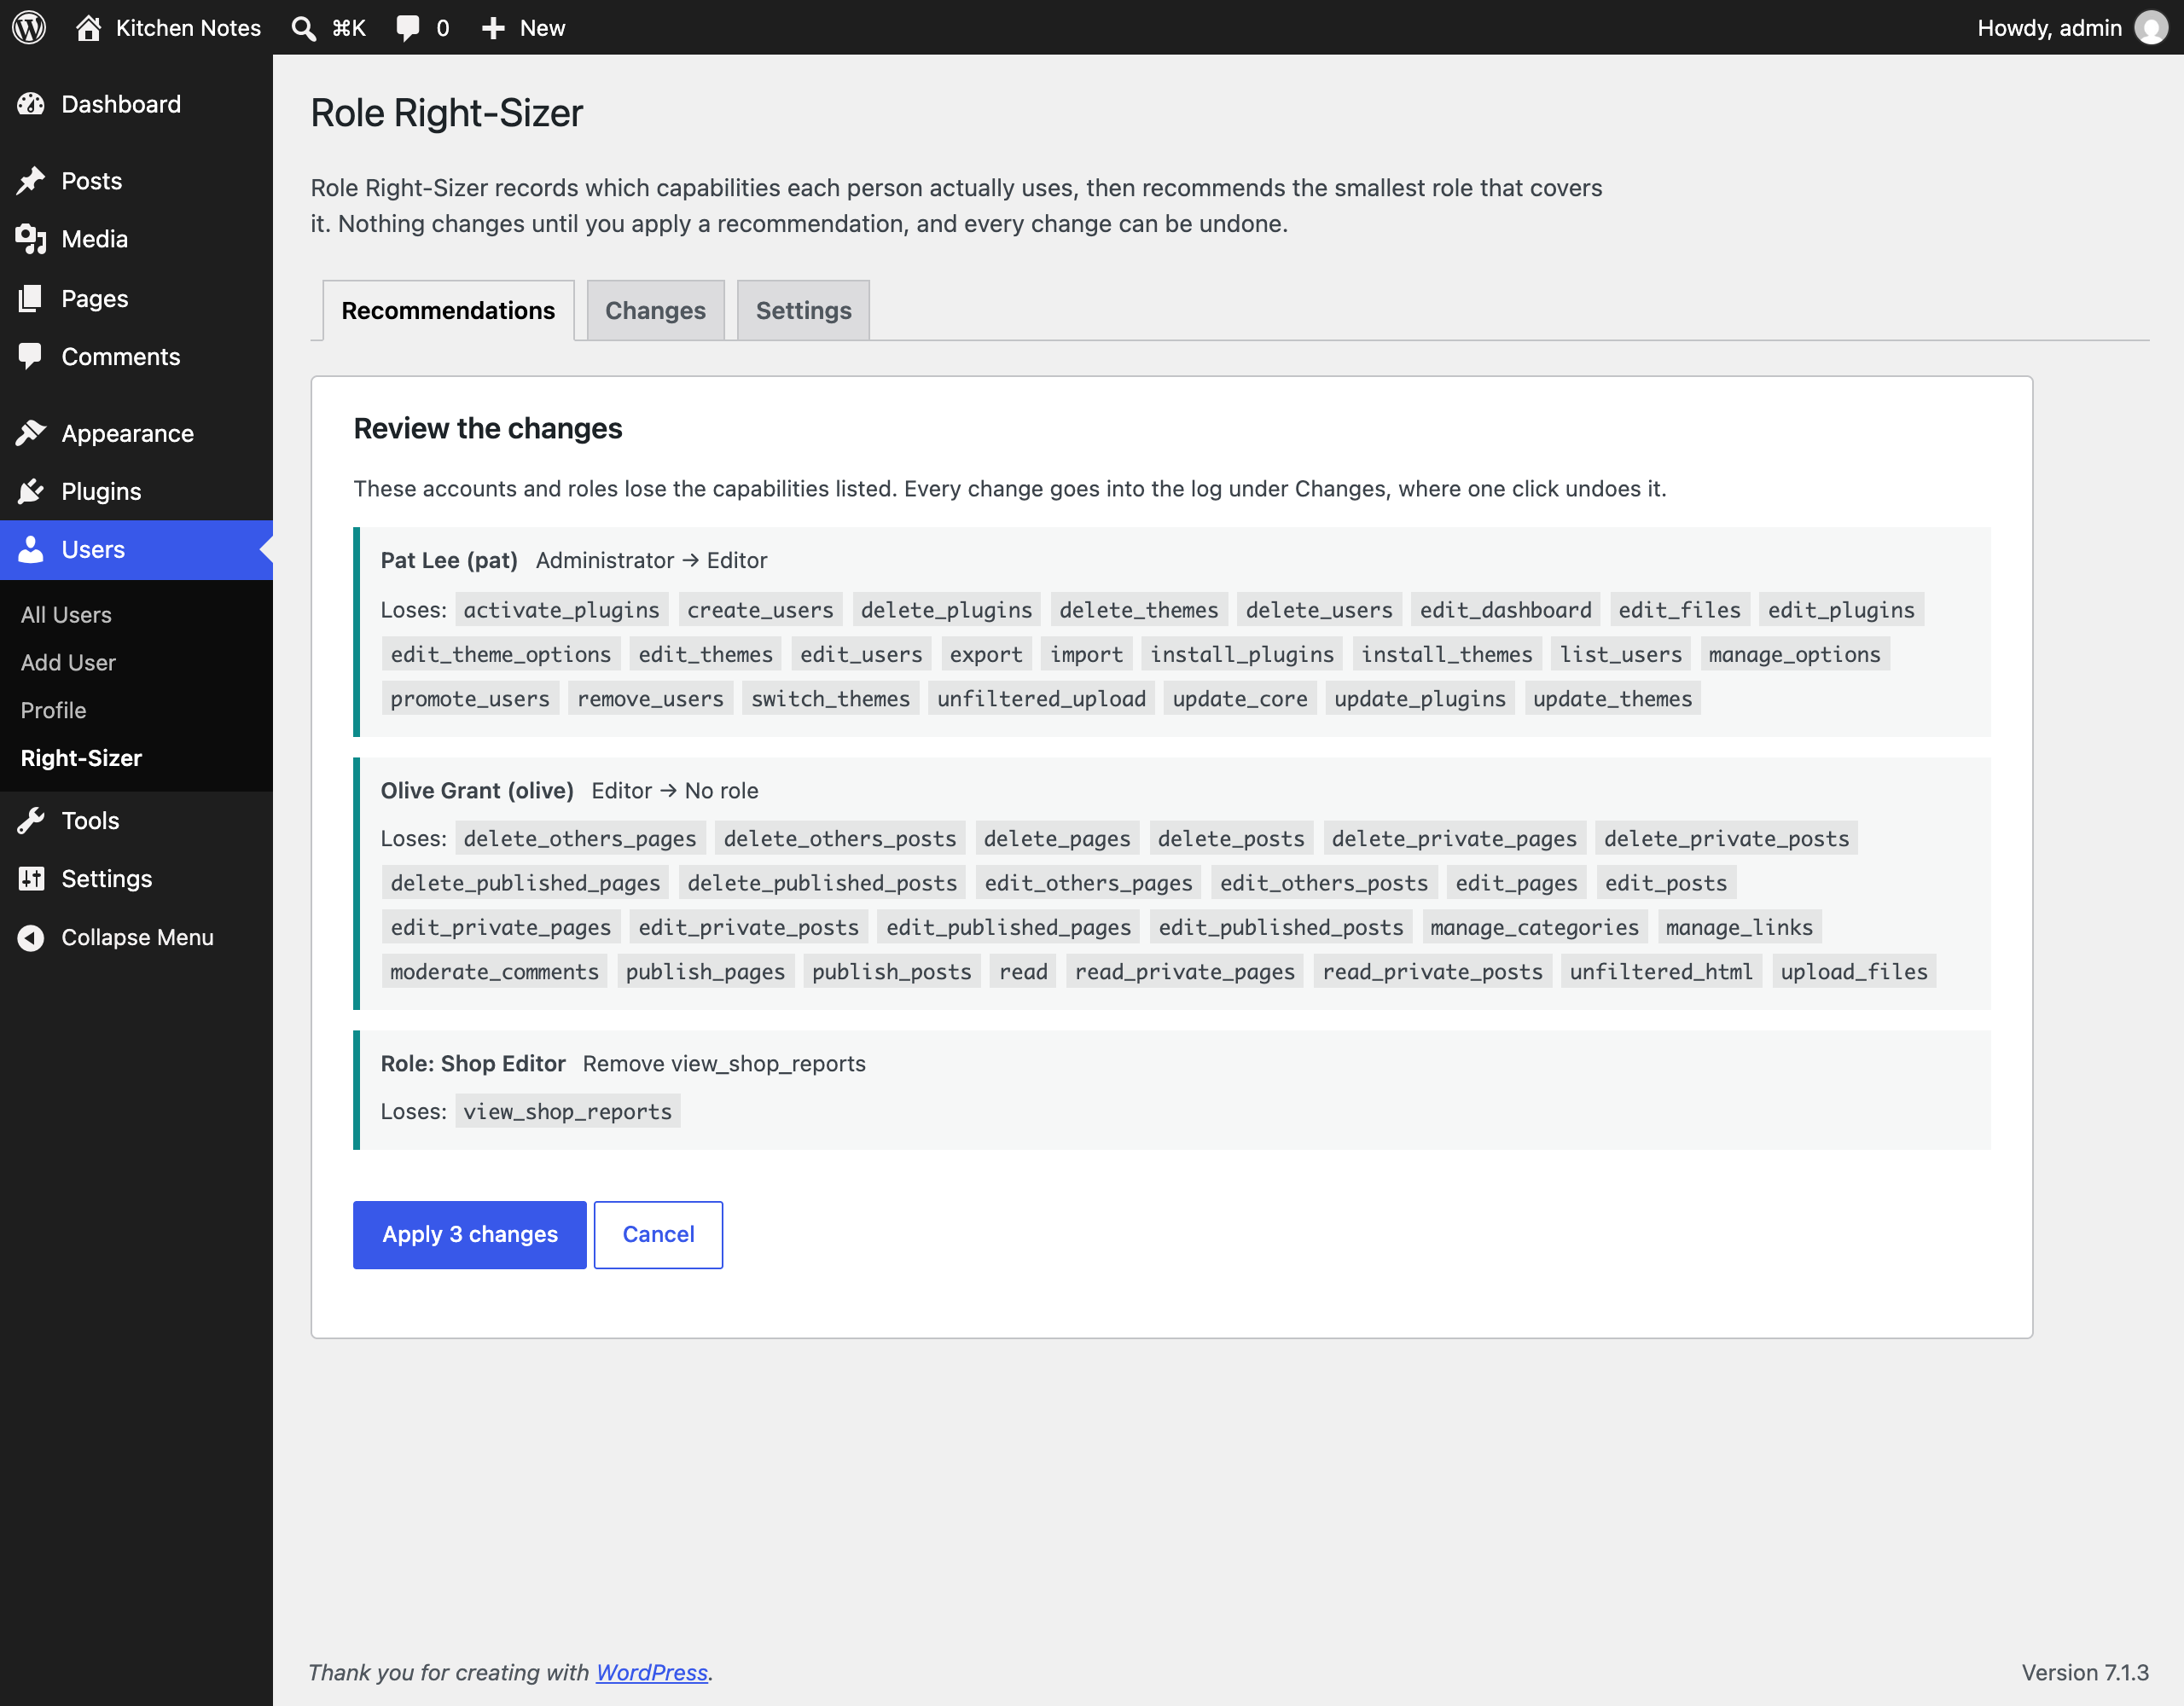The image size is (2184, 1706).
Task: Click the Media library icon
Action: click(31, 239)
